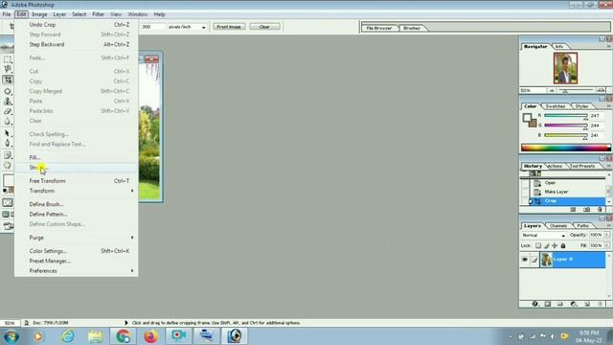Click the Clear button in options bar
The height and width of the screenshot is (345, 613).
pos(264,27)
